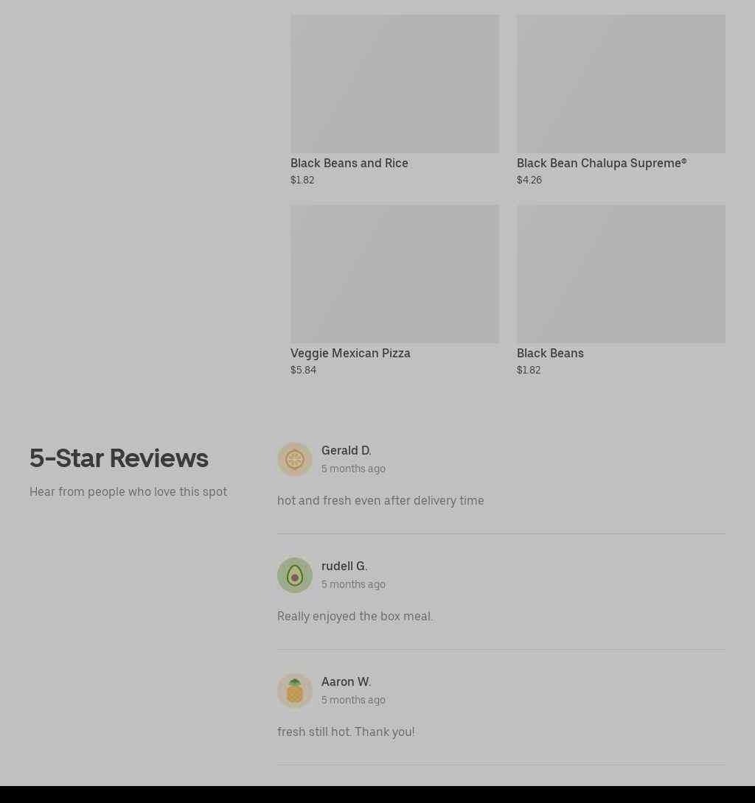Viewport: 755px width, 803px height.
Task: Select the Black Beans and Rice title
Action: [349, 163]
